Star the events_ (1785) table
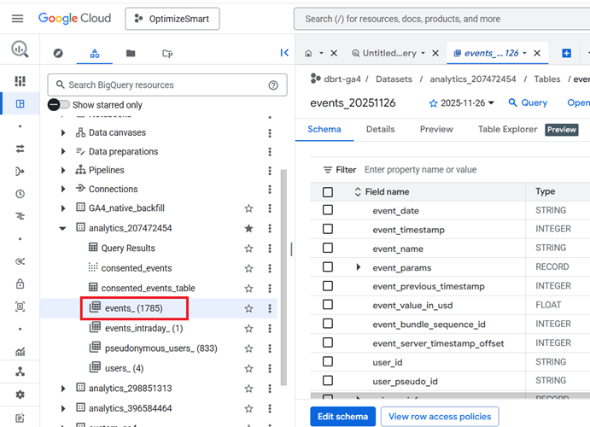The image size is (590, 427). [248, 308]
